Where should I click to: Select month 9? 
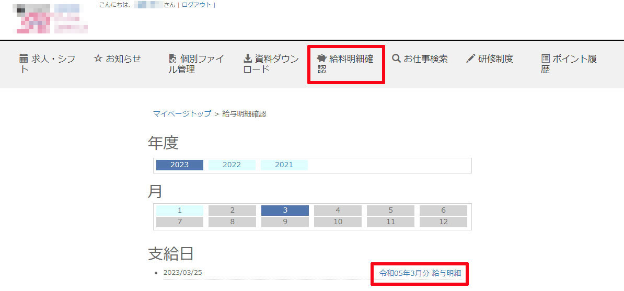tap(285, 222)
